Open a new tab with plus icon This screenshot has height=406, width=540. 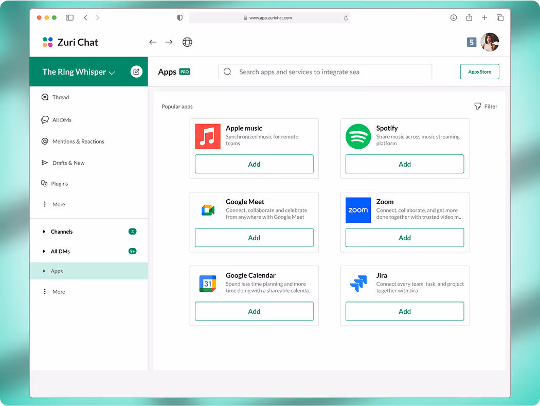(484, 17)
